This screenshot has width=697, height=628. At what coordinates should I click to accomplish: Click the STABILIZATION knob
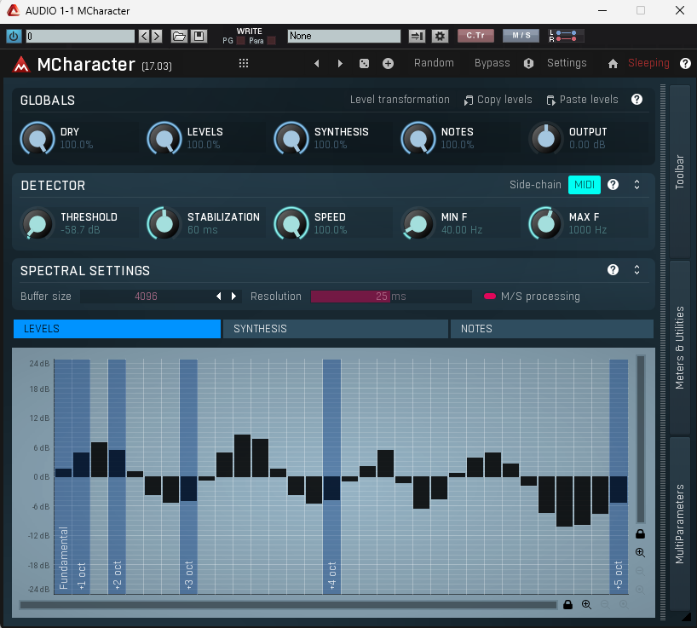click(x=164, y=224)
